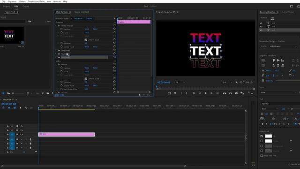The image size is (300, 169).
Task: Hide selected third text layer eye icon
Action: 261,30
